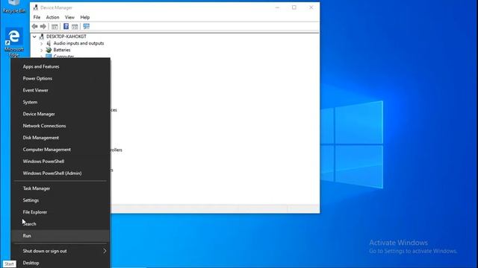Open the Microsoft Edge desktop shortcut
478x268 pixels.
click(x=13, y=42)
